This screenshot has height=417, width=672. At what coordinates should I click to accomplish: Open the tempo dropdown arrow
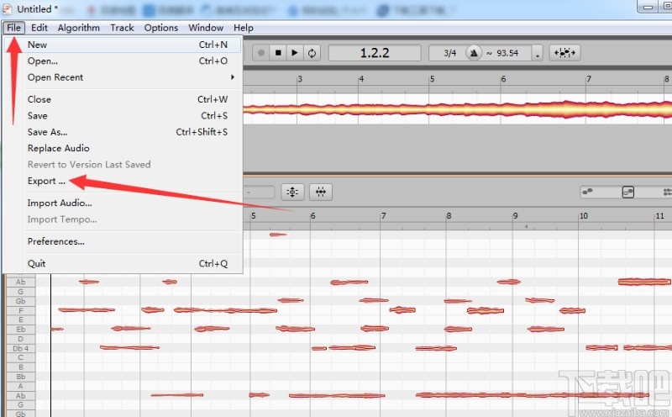pos(538,53)
